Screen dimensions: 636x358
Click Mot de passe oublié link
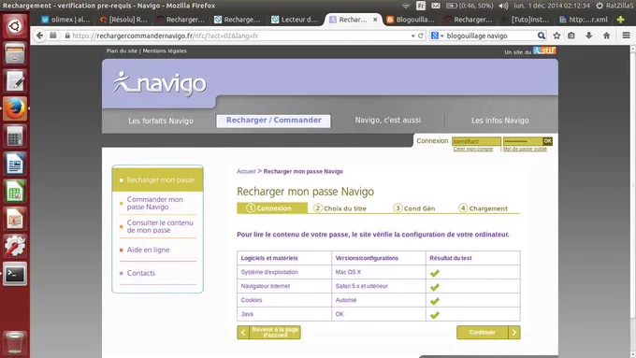(525, 150)
